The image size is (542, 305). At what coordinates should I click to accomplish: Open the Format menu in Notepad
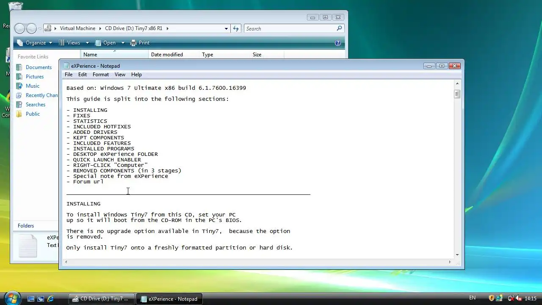[100, 75]
